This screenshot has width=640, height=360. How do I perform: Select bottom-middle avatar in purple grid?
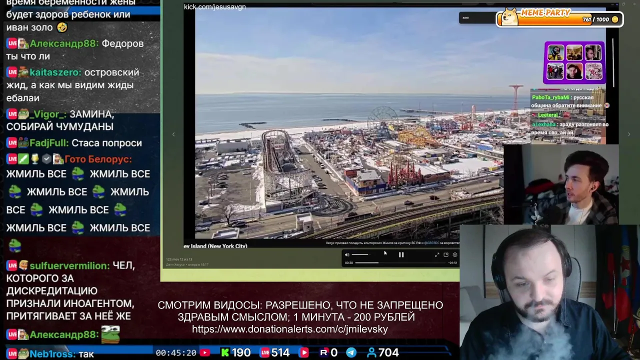(574, 71)
